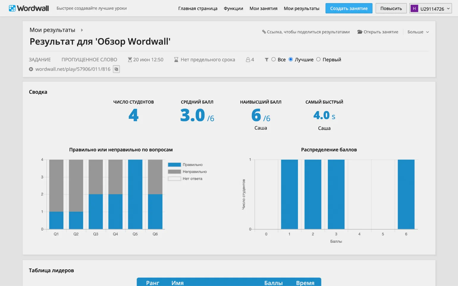This screenshot has width=458, height=286.
Task: Click the hourglass deadline icon
Action: point(176,60)
